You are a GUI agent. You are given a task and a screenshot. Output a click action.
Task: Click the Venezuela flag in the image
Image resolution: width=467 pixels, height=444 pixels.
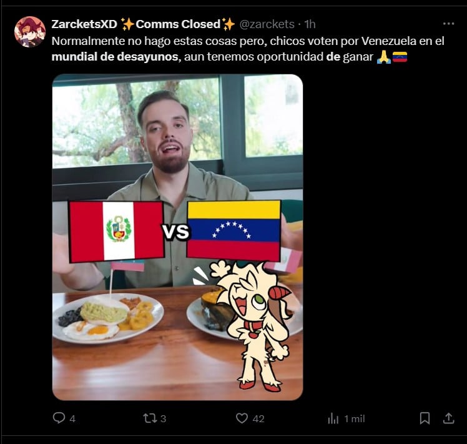234,230
